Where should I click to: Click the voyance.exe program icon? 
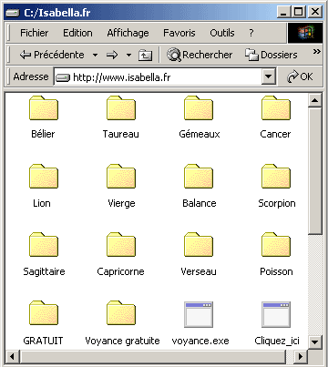199,314
